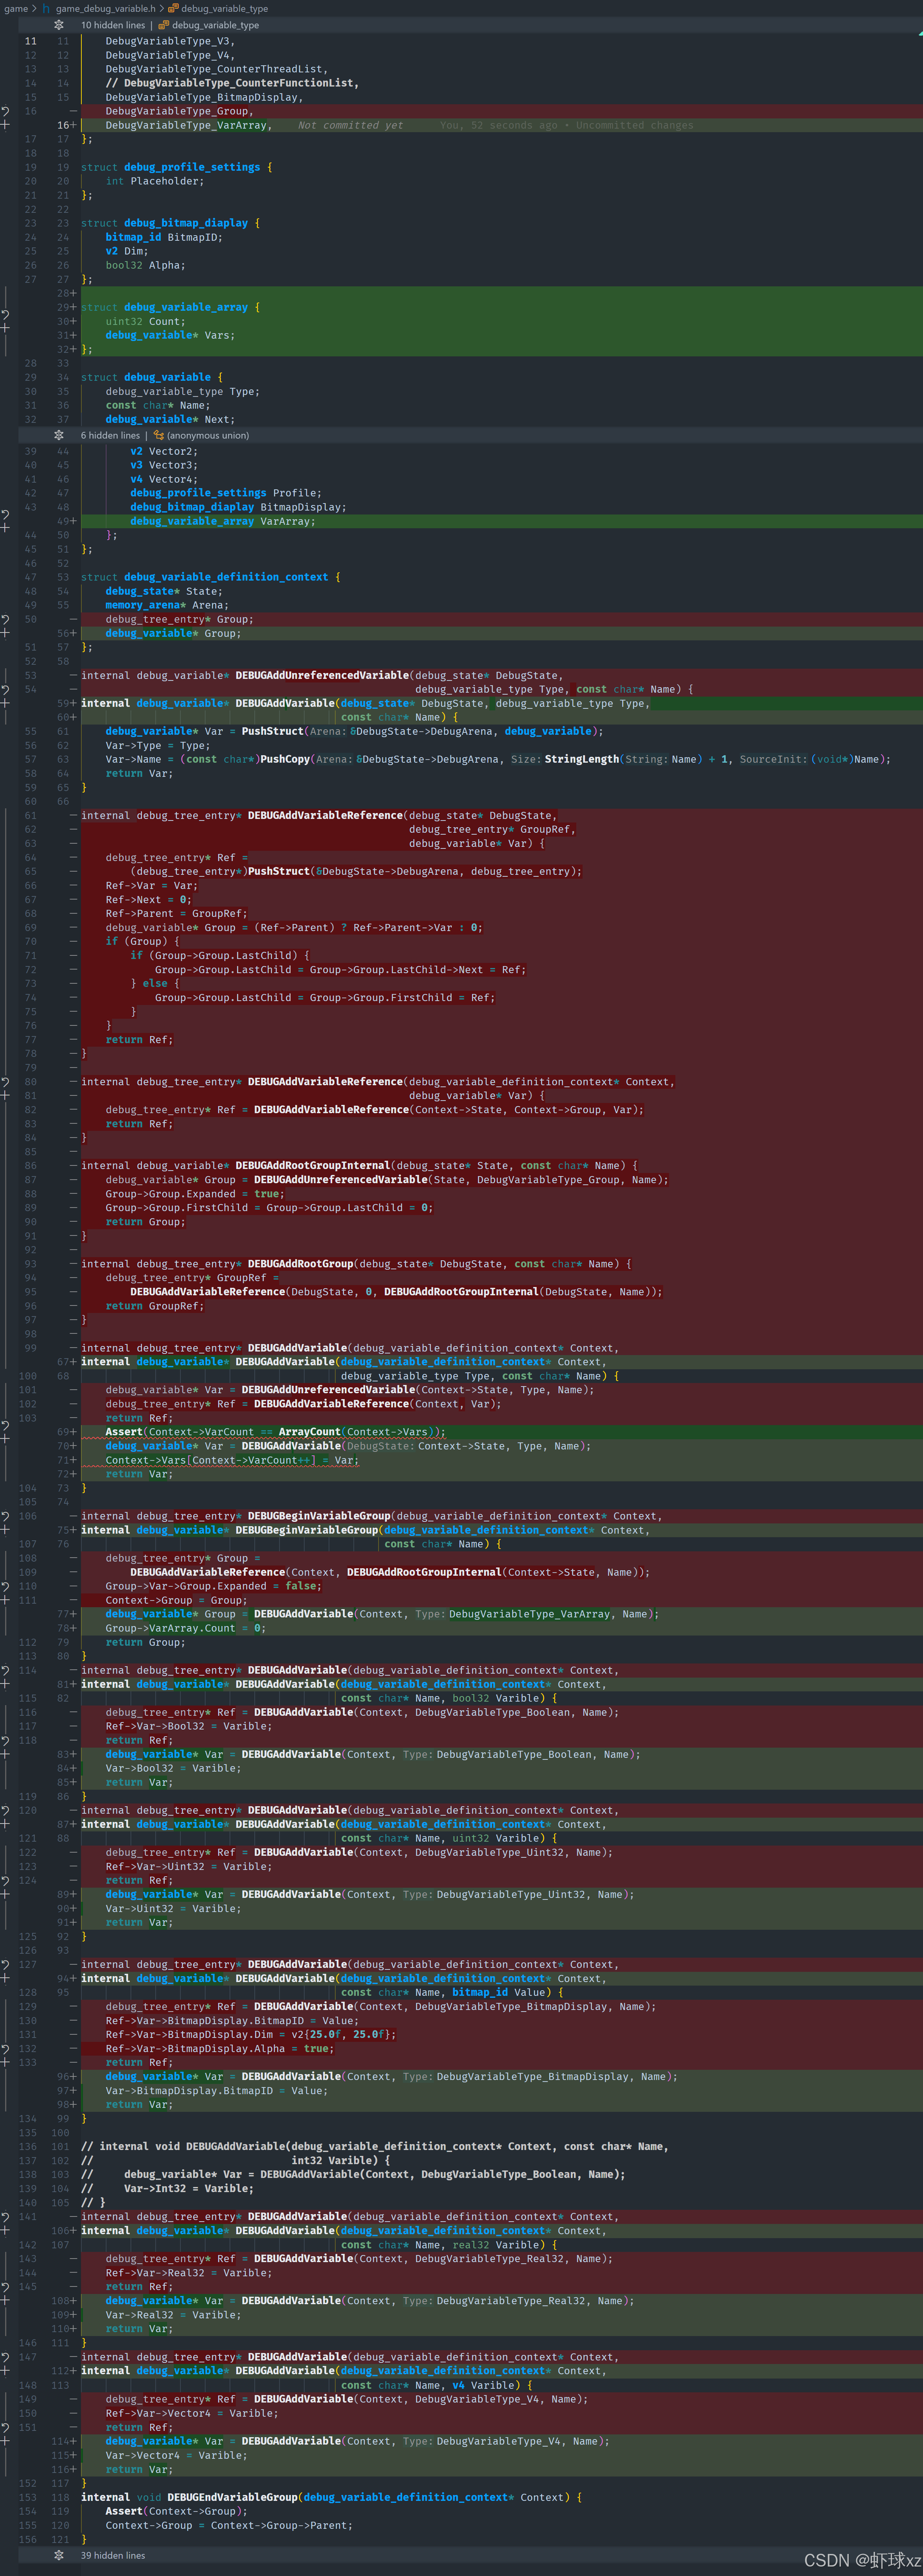Expand the 10 hidden lines region
Screen dimensions: 923x2576
click(59, 25)
